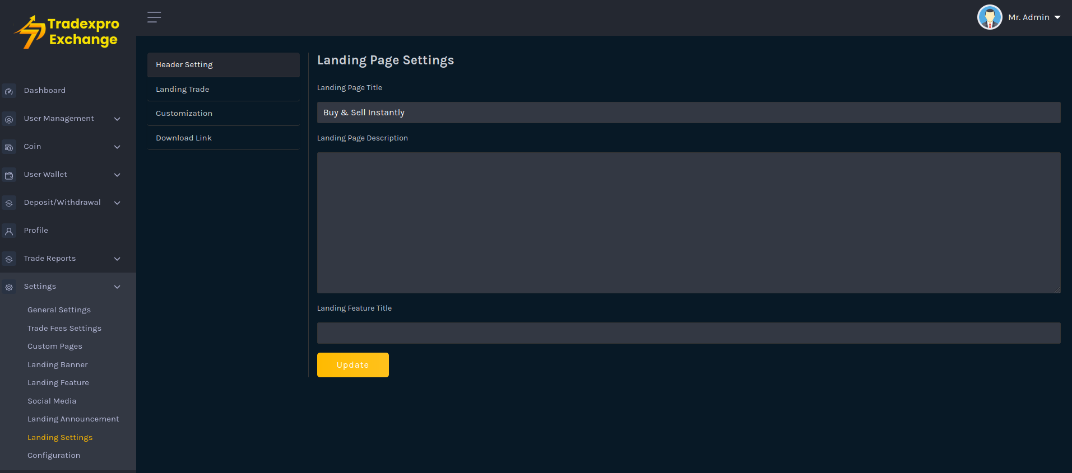Expand the User Management submenu chevron
This screenshot has height=473, width=1072.
[117, 119]
